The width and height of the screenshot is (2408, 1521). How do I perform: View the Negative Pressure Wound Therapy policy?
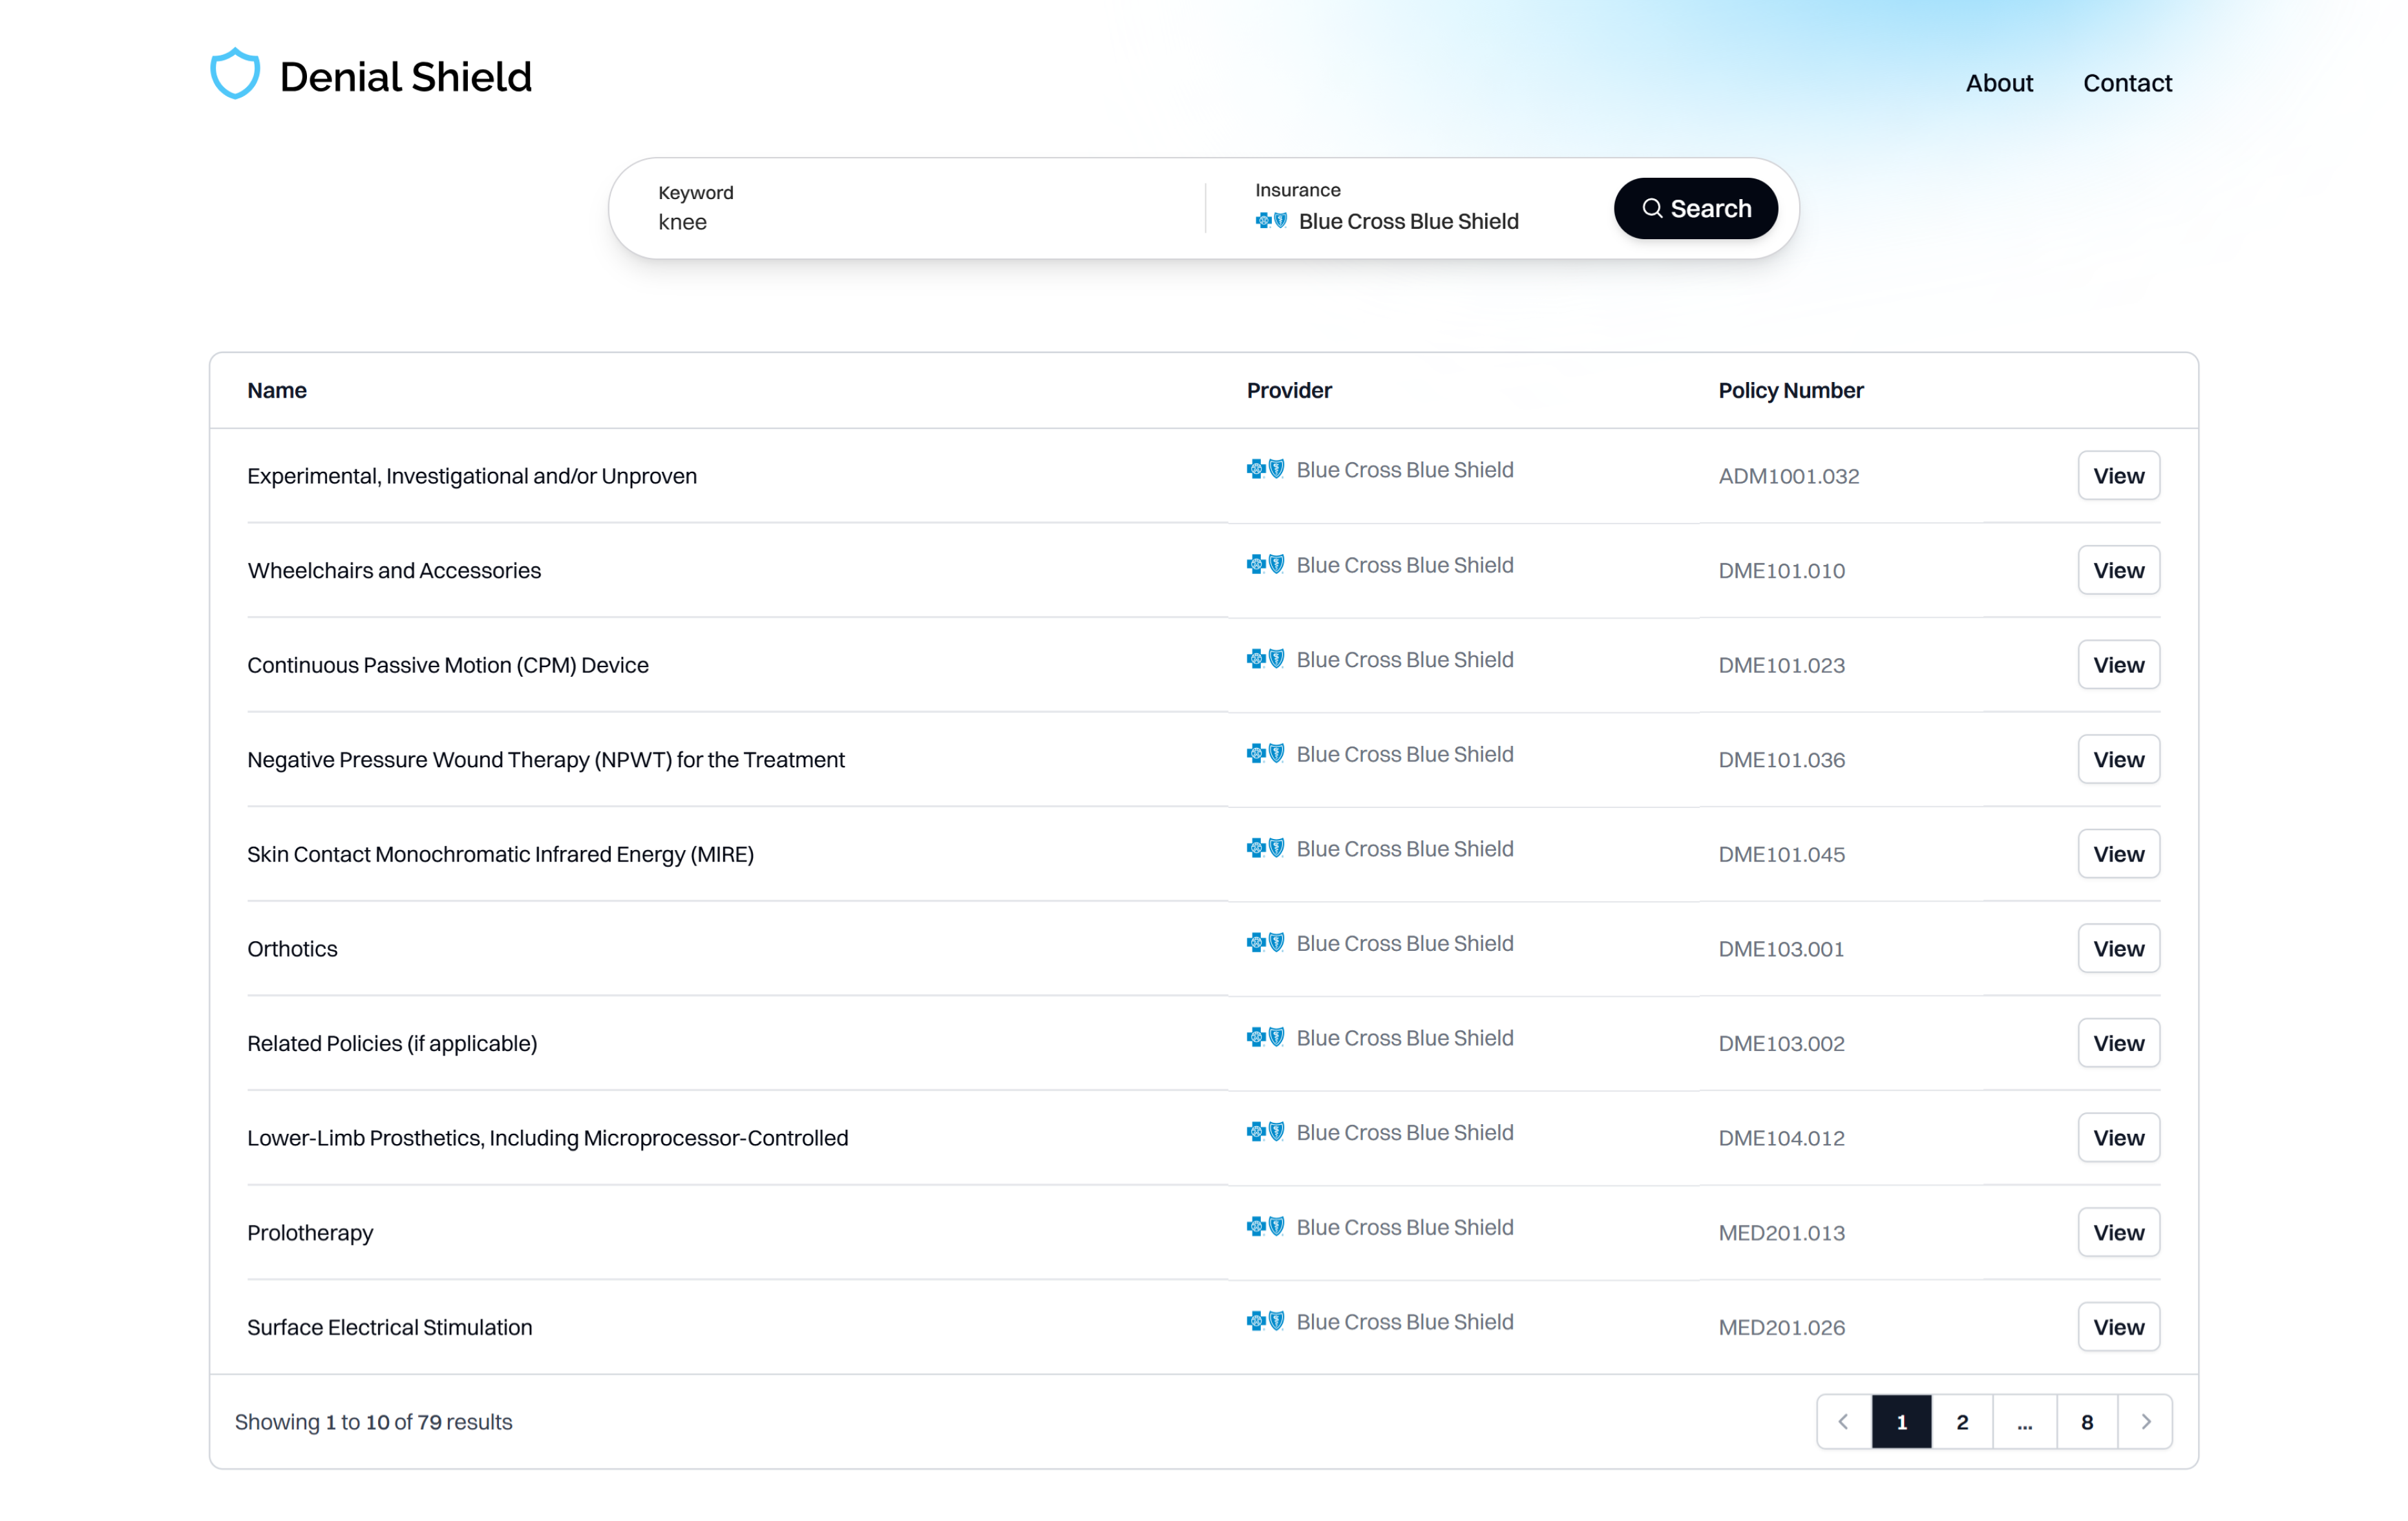click(x=2118, y=759)
